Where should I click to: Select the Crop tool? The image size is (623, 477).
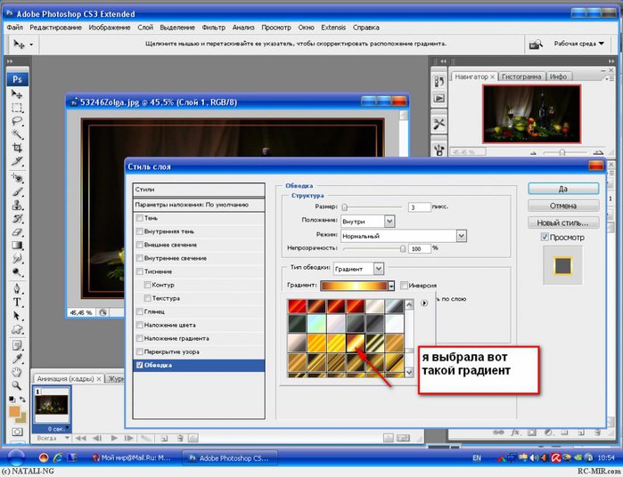coord(17,147)
